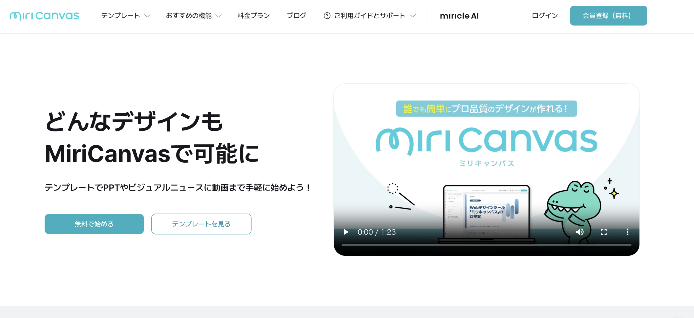Go to the 料金プラン page
This screenshot has height=318, width=694.
point(254,16)
